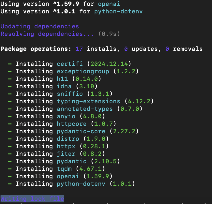Click the version '3.10' of idna

(87, 86)
